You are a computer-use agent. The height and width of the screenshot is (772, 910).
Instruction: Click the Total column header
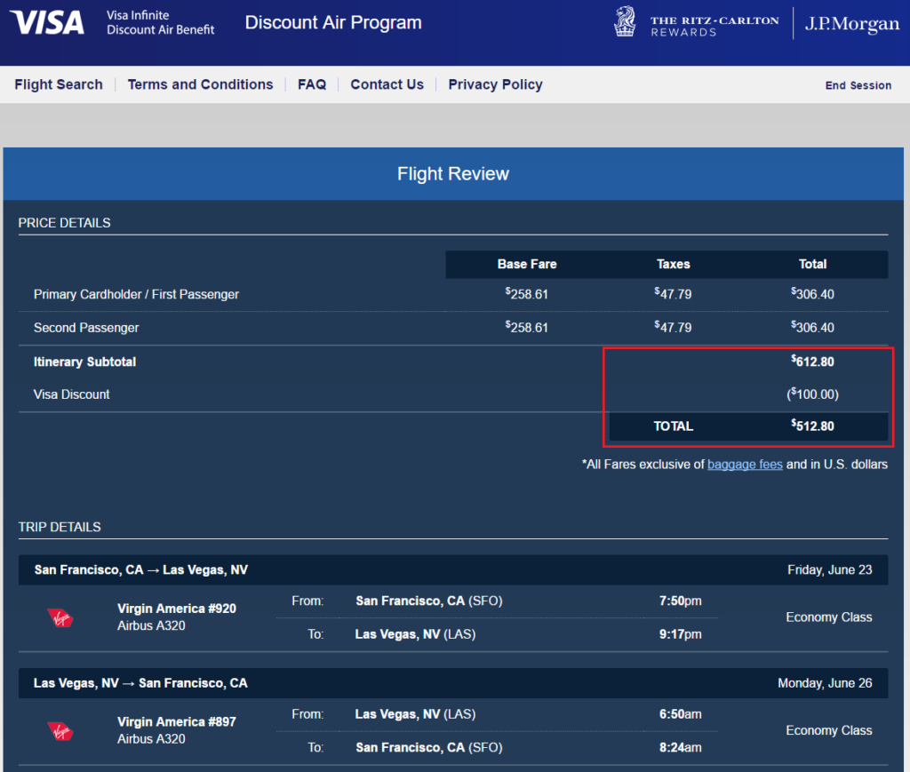[x=812, y=265]
